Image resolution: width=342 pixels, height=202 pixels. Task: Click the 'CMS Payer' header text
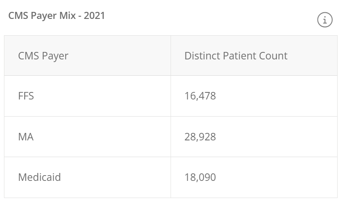pyautogui.click(x=43, y=56)
